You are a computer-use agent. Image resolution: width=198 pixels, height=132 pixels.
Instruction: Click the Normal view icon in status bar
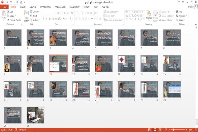tap(149, 130)
